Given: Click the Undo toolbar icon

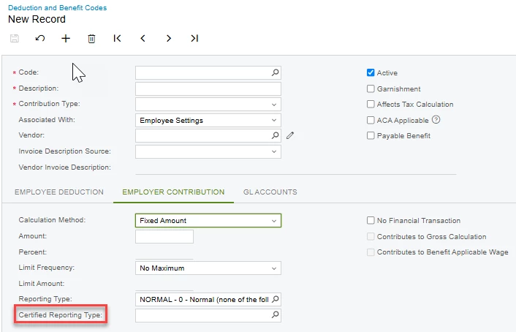Looking at the screenshot, I should (40, 38).
